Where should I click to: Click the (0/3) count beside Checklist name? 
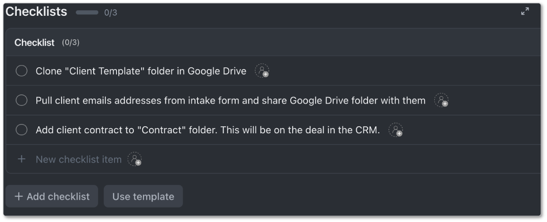pyautogui.click(x=71, y=43)
